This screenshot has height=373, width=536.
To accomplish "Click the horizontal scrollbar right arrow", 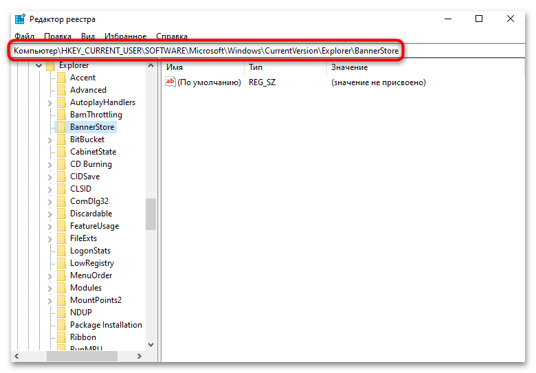I will coord(139,357).
